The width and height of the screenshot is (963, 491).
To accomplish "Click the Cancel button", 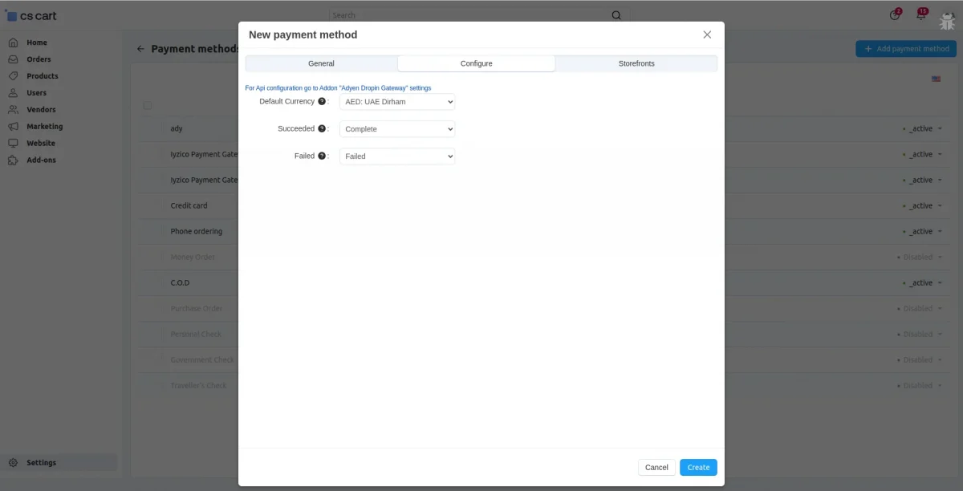I will pyautogui.click(x=656, y=468).
